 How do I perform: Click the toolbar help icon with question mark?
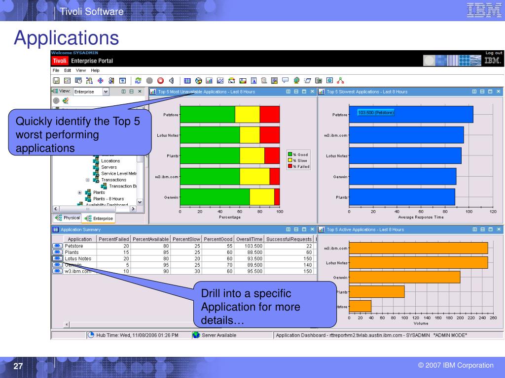point(122,80)
